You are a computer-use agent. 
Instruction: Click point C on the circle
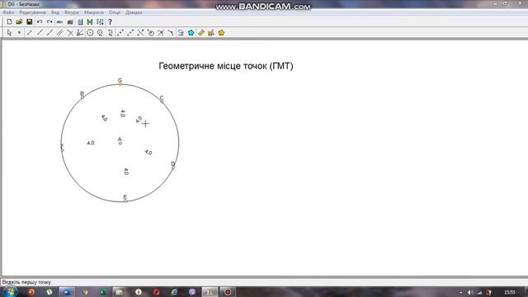tap(162, 101)
